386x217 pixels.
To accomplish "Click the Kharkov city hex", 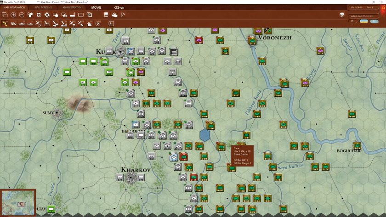I will (x=131, y=178).
